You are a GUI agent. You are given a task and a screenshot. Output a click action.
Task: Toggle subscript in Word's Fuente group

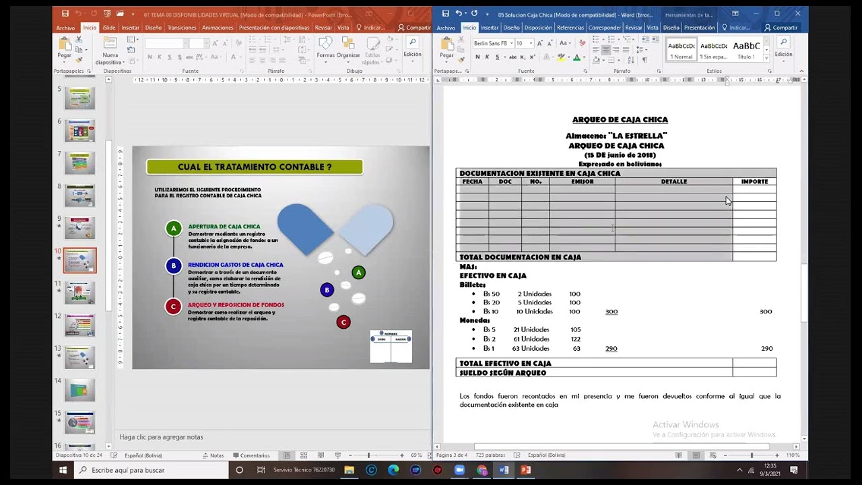pyautogui.click(x=523, y=57)
